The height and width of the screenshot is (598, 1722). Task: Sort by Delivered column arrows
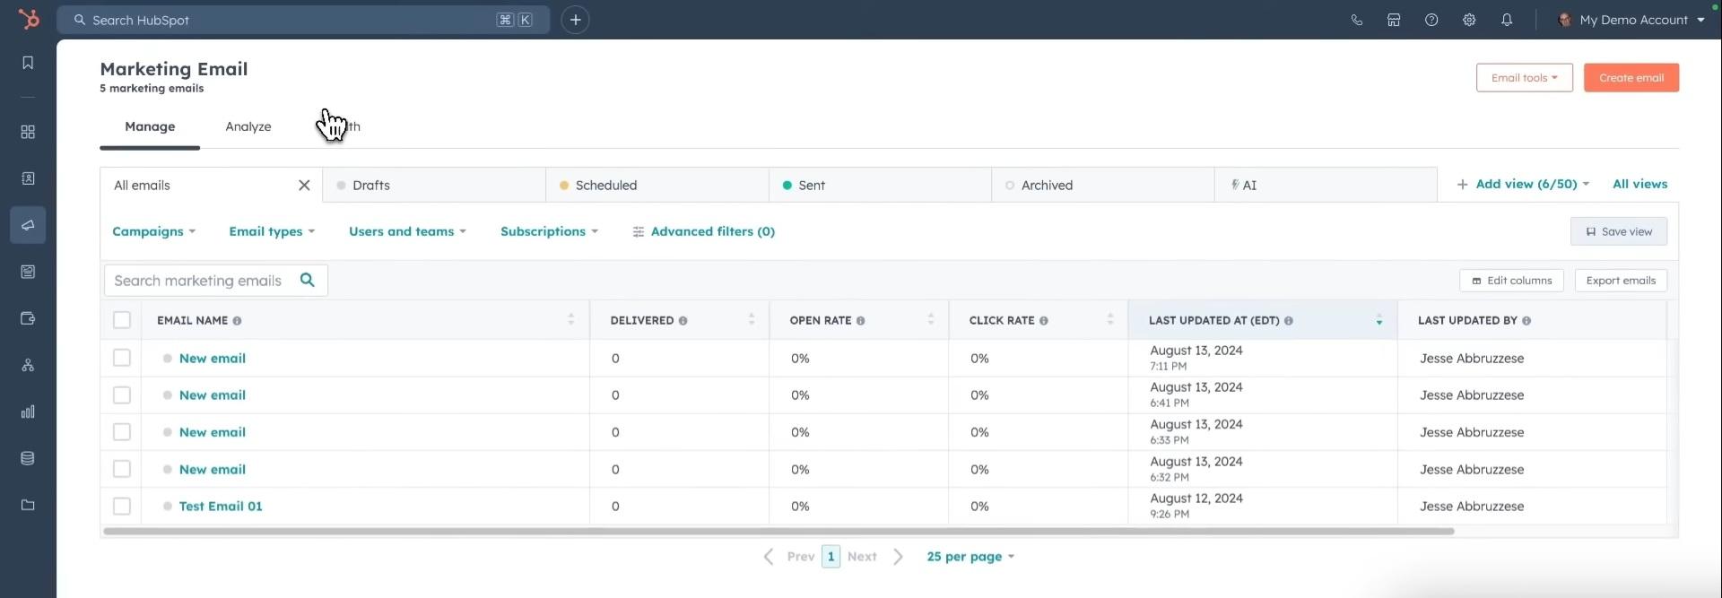tap(751, 320)
